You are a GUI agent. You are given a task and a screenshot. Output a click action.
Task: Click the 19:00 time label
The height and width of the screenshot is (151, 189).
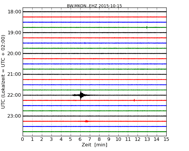tap(14, 33)
